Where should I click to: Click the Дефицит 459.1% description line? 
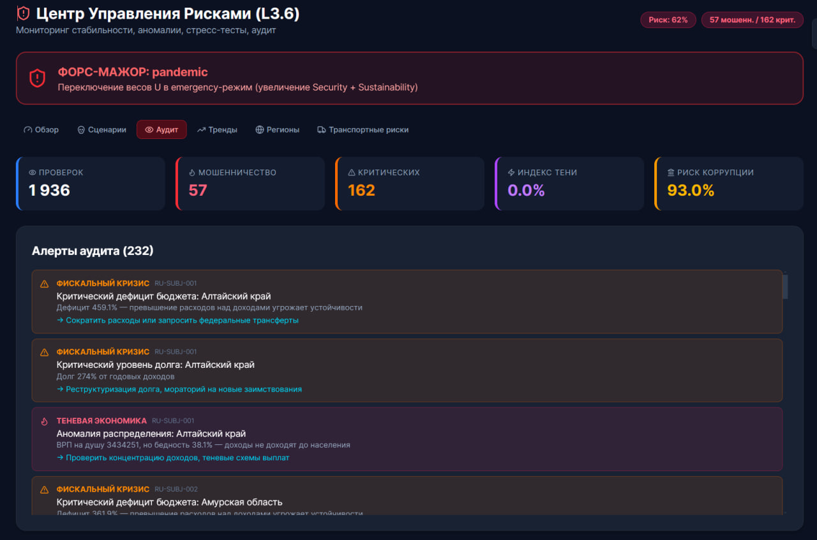pyautogui.click(x=209, y=307)
